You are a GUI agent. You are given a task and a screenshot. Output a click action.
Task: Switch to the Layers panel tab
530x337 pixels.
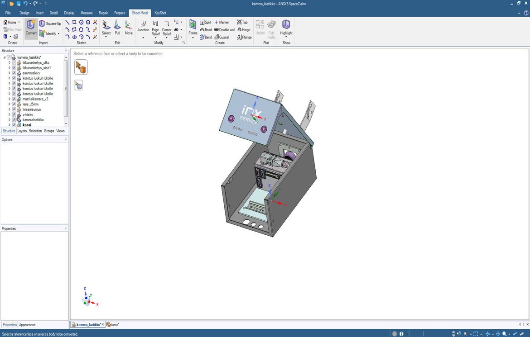pyautogui.click(x=22, y=131)
